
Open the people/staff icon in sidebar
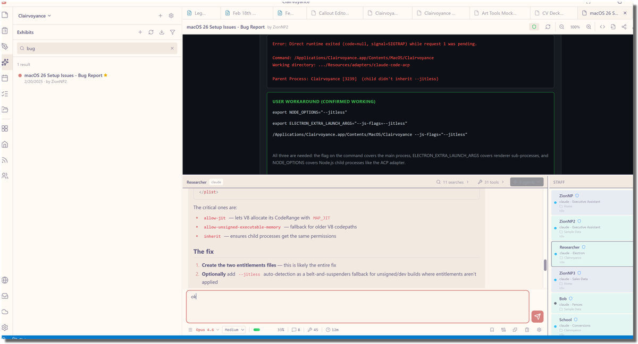click(5, 176)
